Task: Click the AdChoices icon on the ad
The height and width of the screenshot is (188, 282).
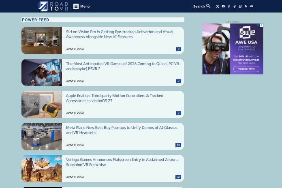Action: coord(258,25)
